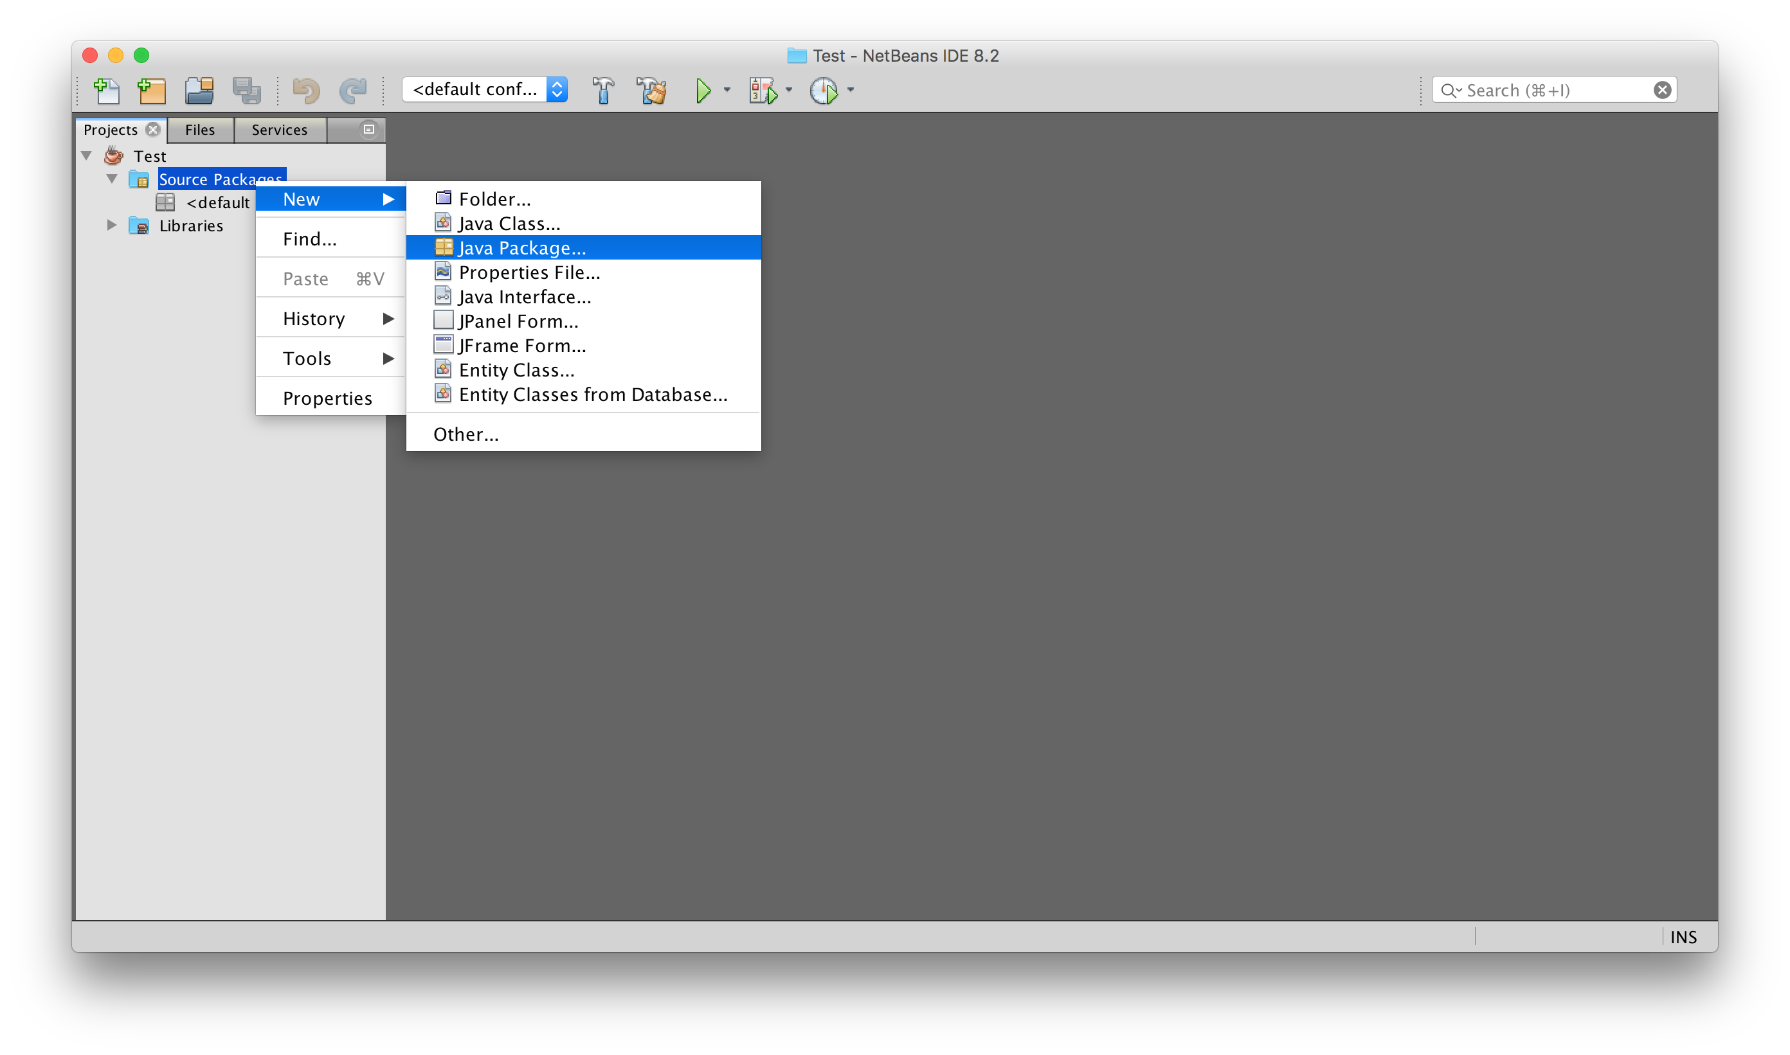Select the New context menu entry
1790x1055 pixels.
pyautogui.click(x=331, y=199)
